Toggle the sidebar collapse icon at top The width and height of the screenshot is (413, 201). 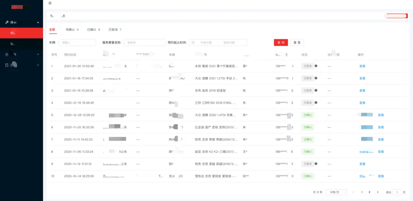click(50, 3)
